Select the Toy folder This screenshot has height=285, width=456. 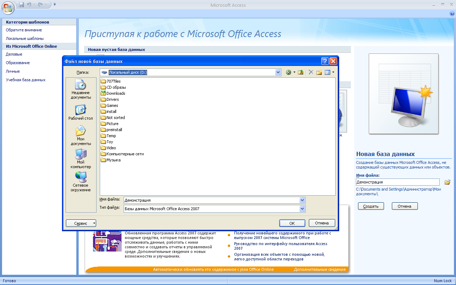pos(107,142)
